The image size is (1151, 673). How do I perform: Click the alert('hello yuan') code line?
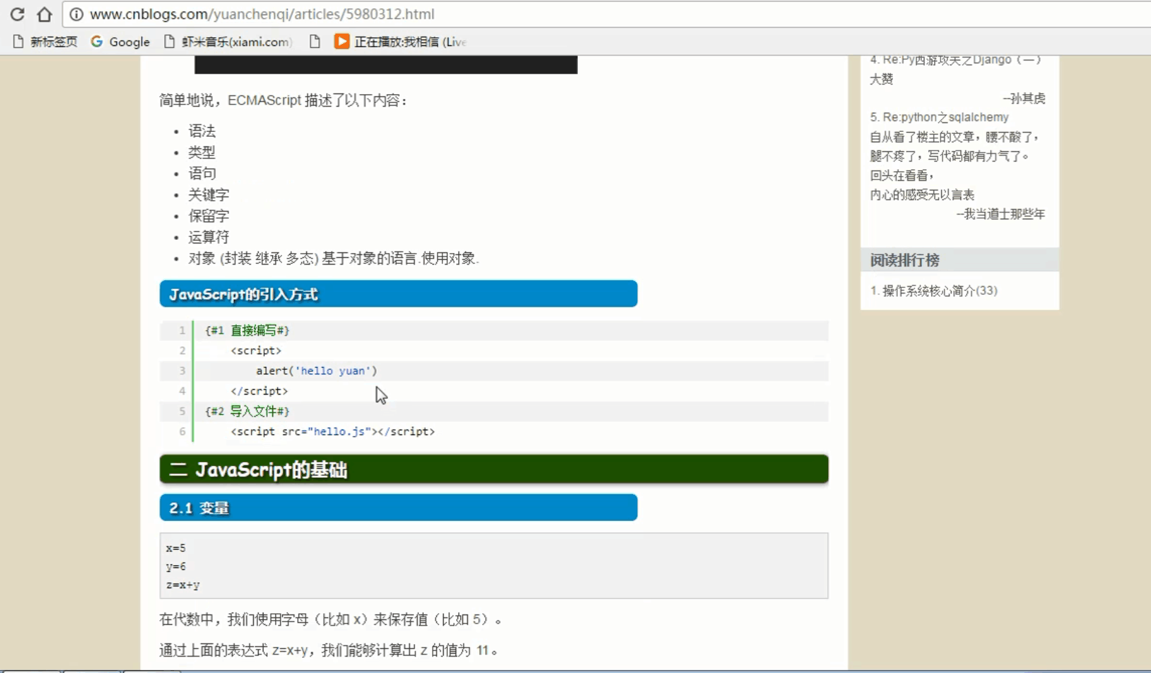[x=316, y=371]
